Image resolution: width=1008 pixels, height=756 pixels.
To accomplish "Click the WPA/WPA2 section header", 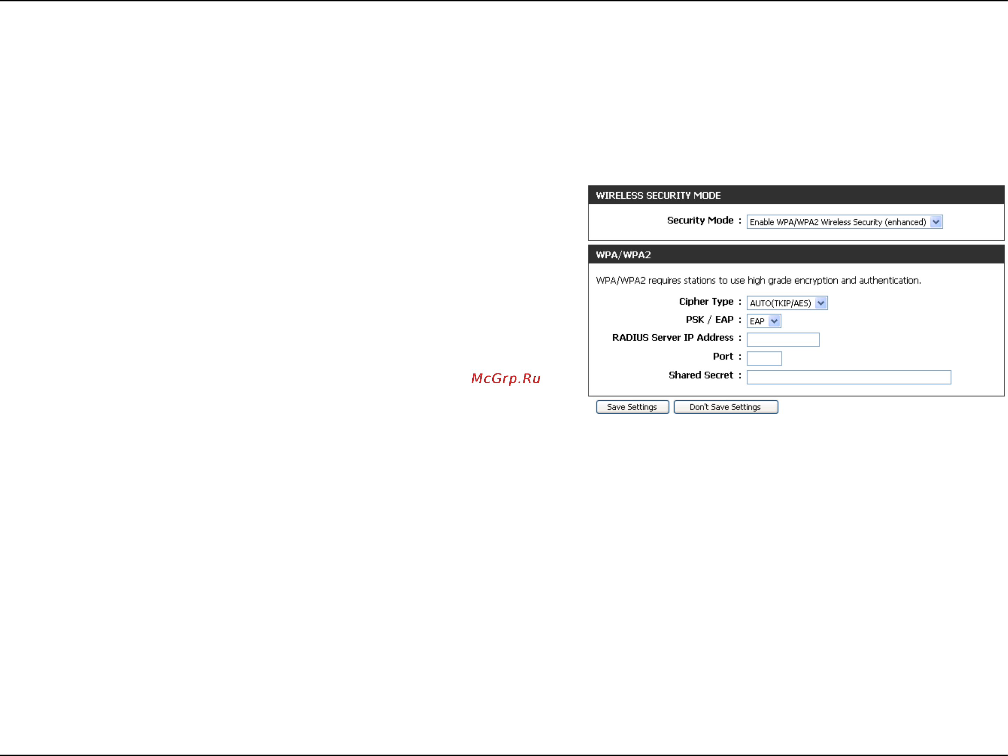I will click(x=796, y=254).
